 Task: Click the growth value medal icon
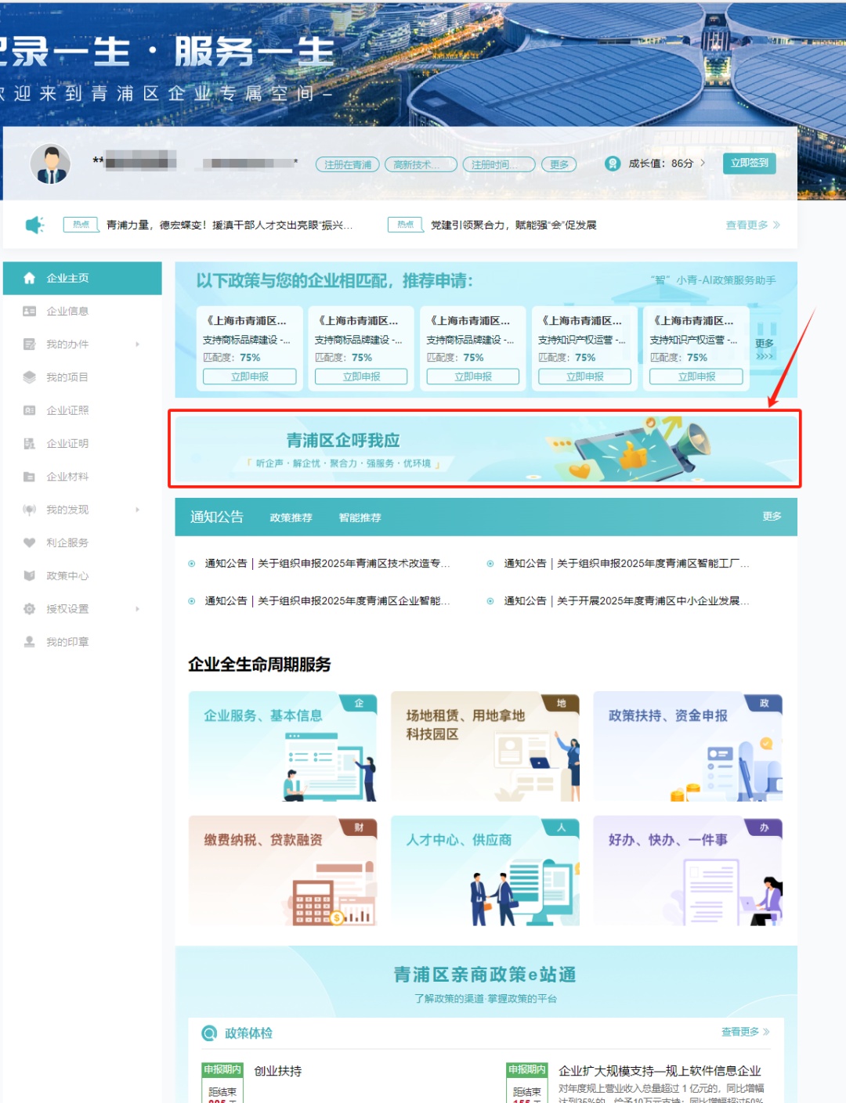[613, 164]
